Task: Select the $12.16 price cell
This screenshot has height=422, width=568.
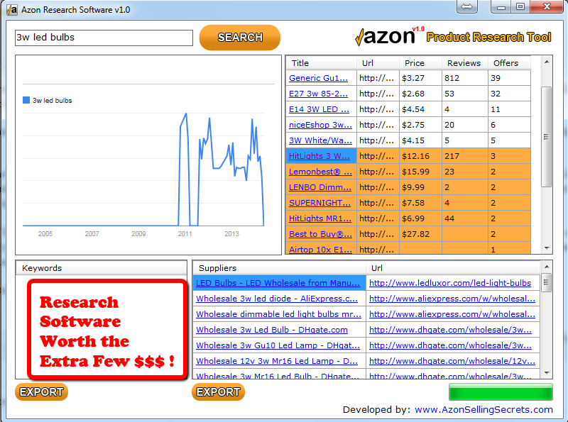Action: [x=420, y=156]
